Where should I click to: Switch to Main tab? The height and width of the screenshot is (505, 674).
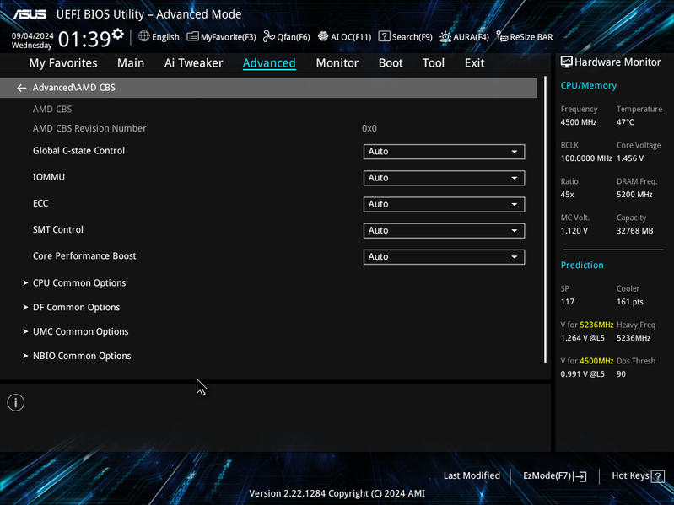[x=131, y=63]
